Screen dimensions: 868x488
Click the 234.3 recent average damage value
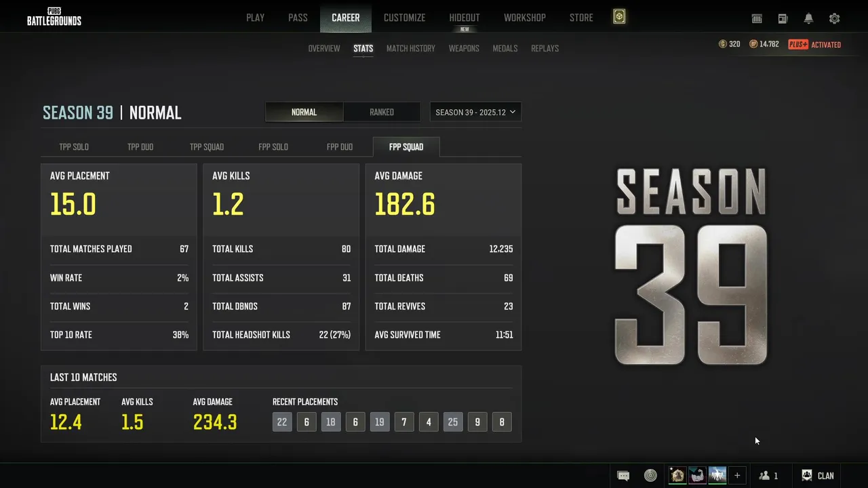coord(215,422)
